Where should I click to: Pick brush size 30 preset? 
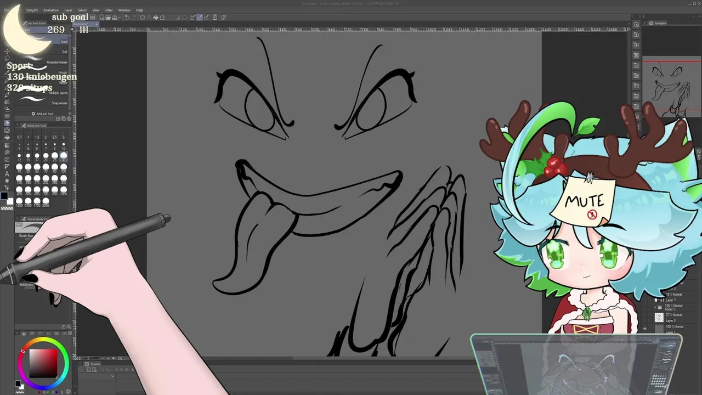click(x=64, y=157)
